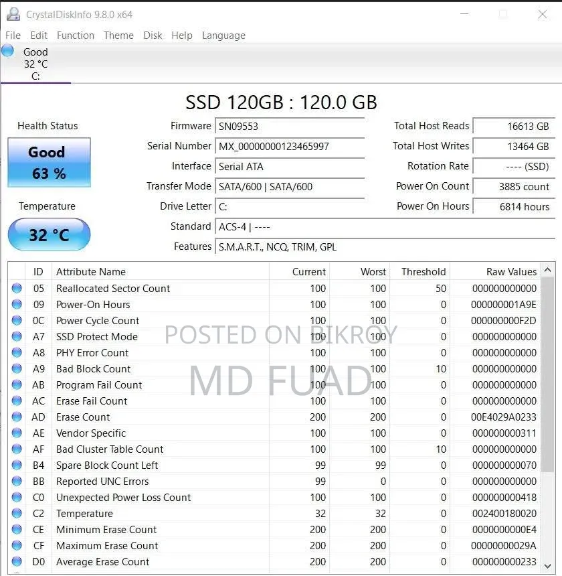
Task: Click status orb for Reallocated Sector Count
Action: pyautogui.click(x=17, y=288)
